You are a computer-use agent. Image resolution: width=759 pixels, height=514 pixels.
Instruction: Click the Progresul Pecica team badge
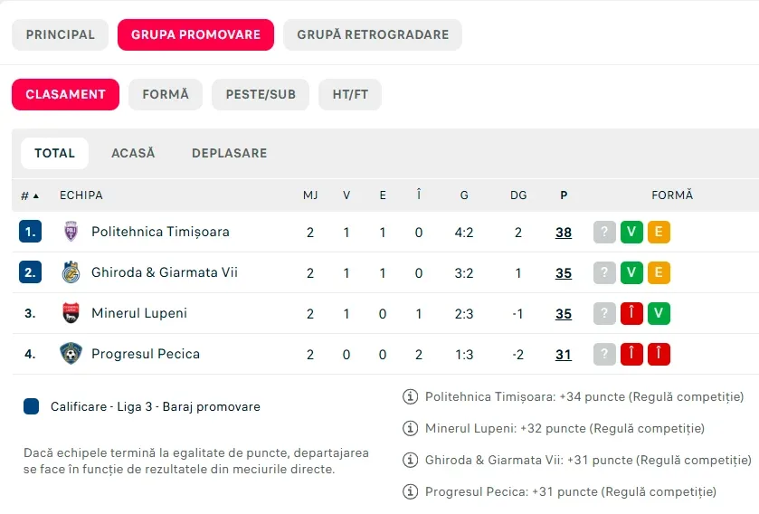point(71,353)
